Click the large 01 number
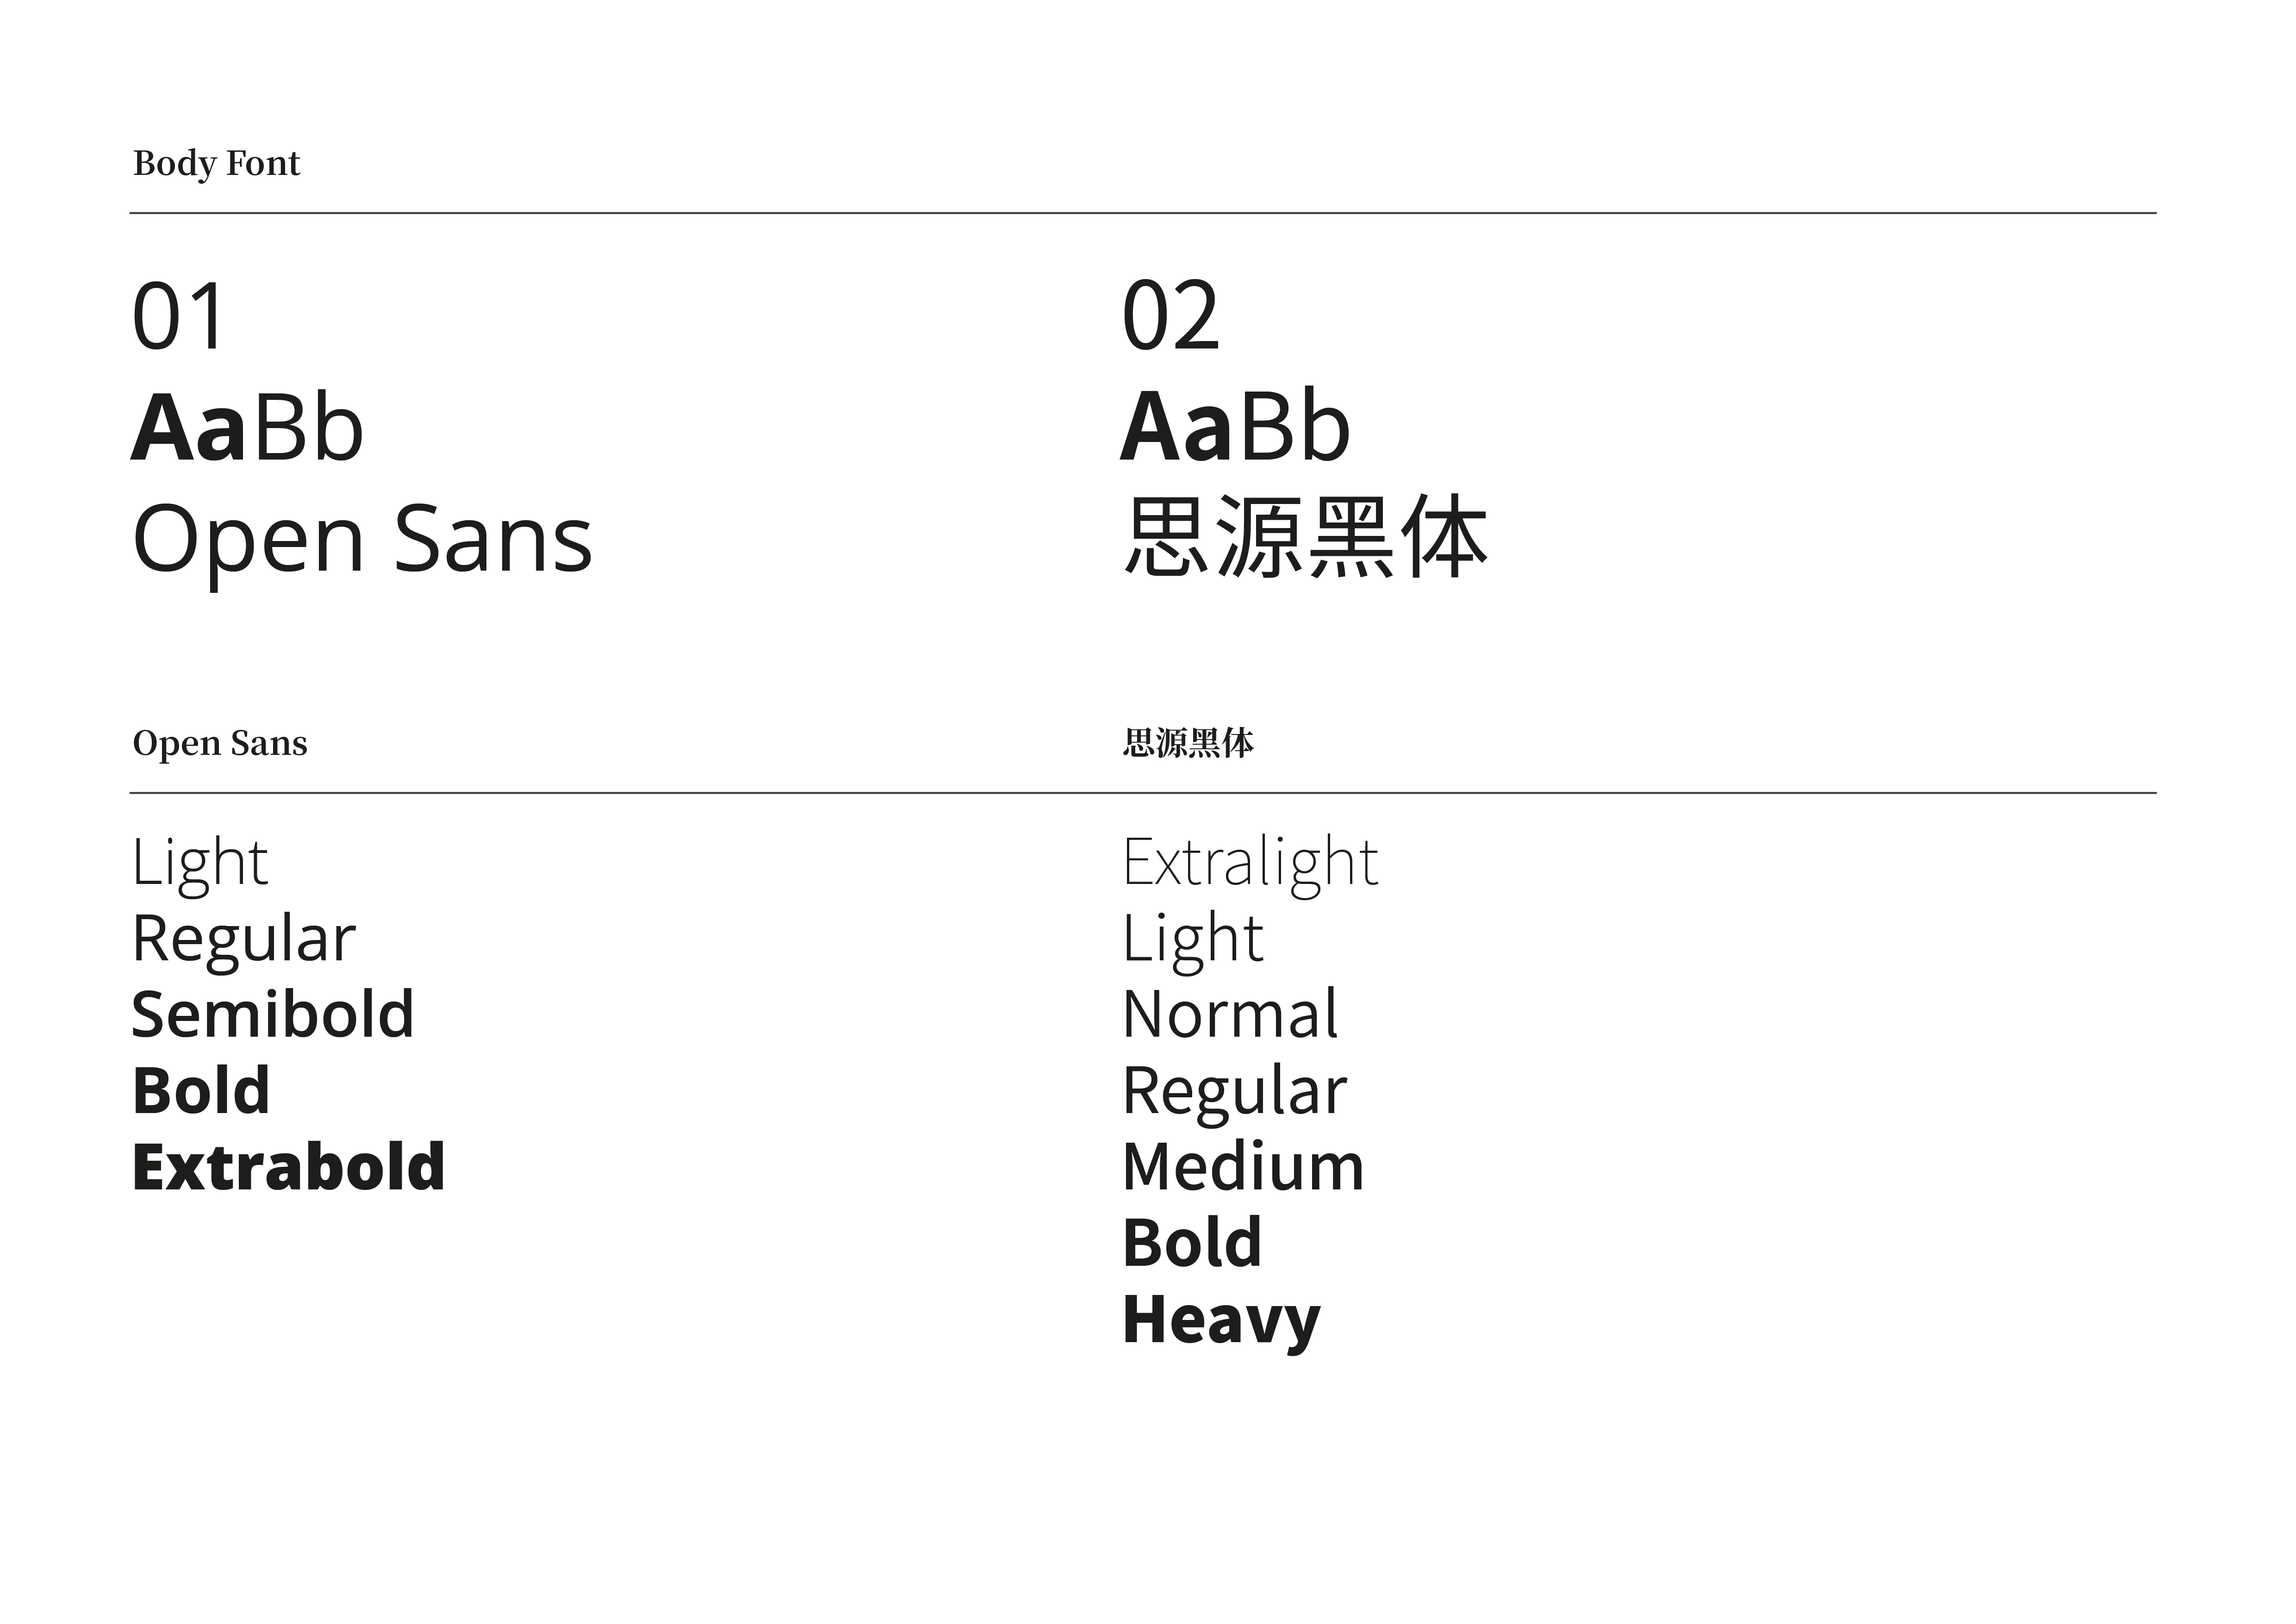The image size is (2296, 1624). click(x=179, y=317)
